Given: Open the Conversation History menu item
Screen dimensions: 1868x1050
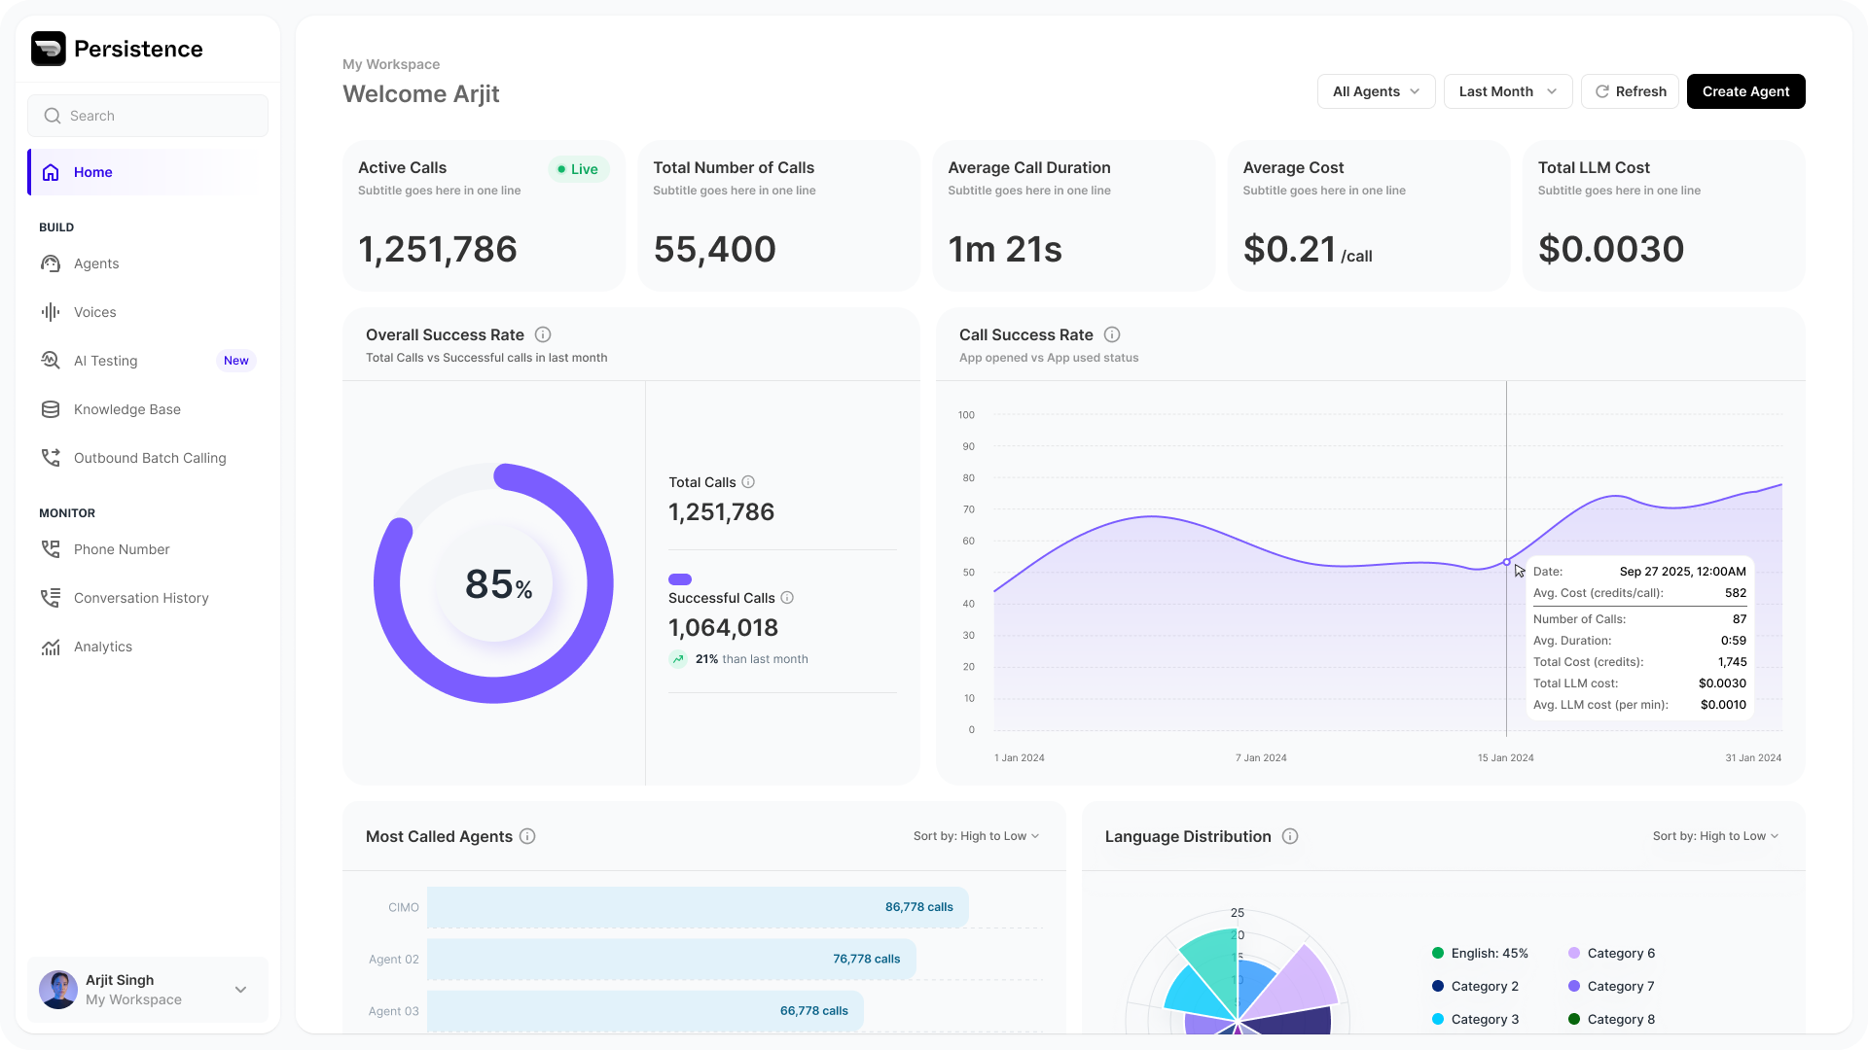Looking at the screenshot, I should pyautogui.click(x=141, y=598).
